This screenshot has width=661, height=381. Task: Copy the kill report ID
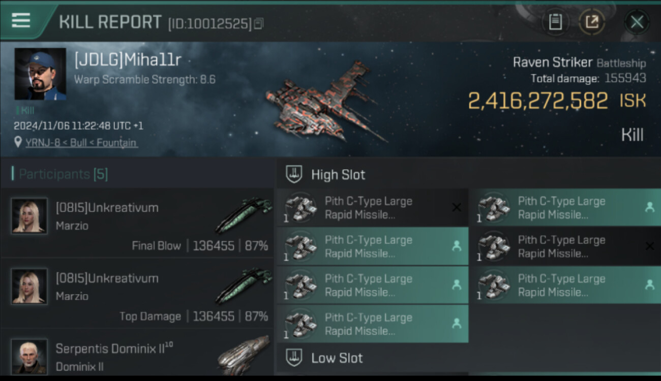click(259, 23)
